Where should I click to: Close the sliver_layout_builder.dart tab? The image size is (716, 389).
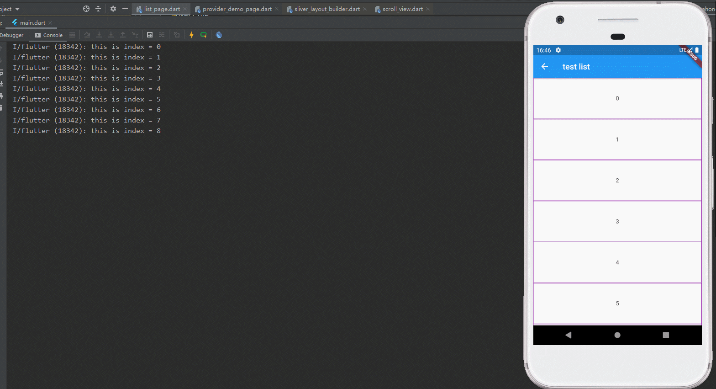[x=365, y=9]
